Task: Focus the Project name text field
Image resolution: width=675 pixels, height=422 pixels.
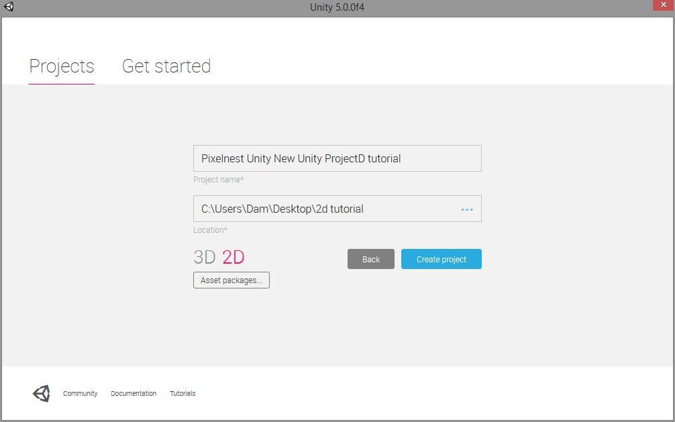Action: tap(337, 158)
